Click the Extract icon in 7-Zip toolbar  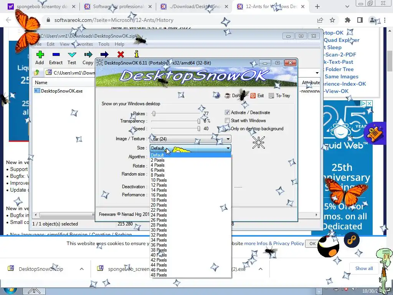56,55
